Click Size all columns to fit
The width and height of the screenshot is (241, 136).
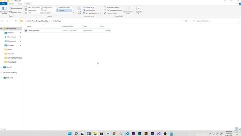click(92, 13)
